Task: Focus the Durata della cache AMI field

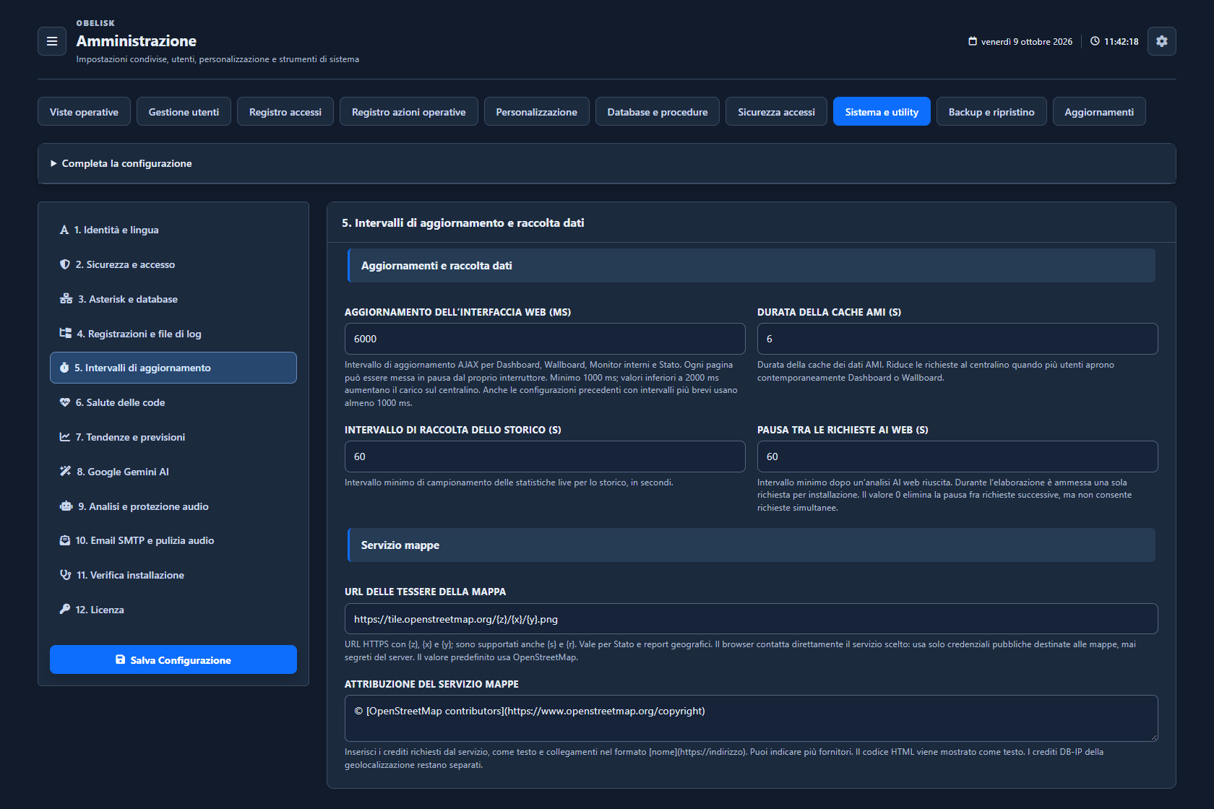Action: click(957, 339)
